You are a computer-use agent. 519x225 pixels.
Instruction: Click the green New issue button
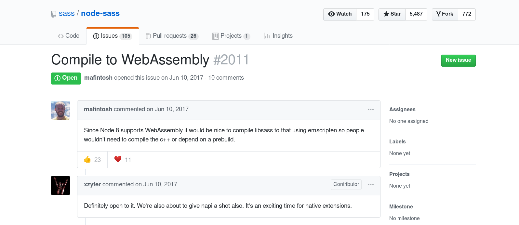pos(458,60)
